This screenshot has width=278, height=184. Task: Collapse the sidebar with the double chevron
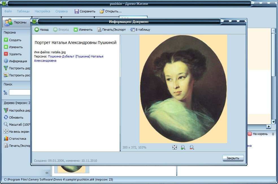click(47, 173)
